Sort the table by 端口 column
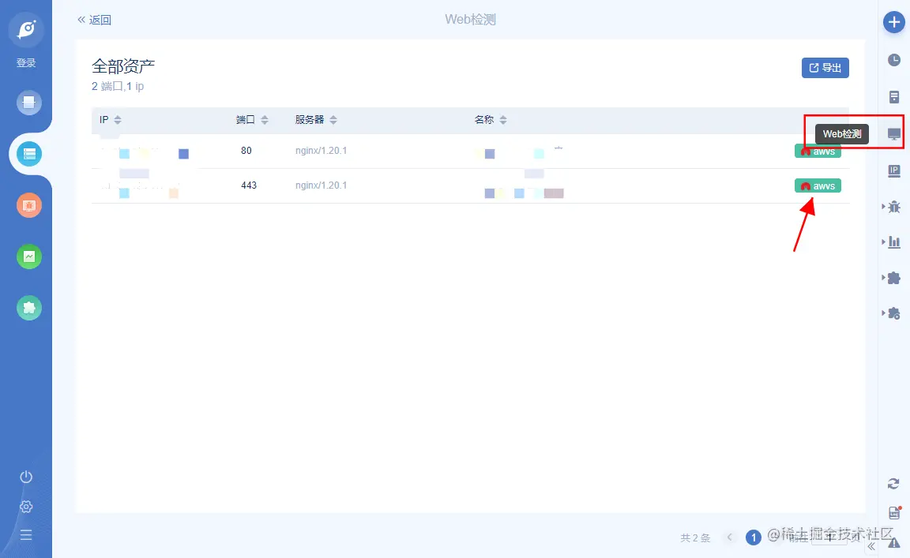This screenshot has height=558, width=910. click(x=265, y=120)
